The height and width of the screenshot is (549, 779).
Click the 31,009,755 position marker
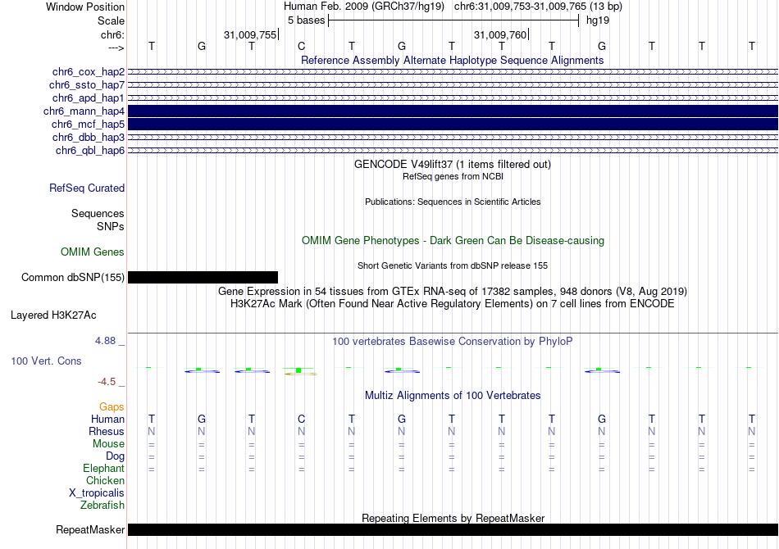point(250,34)
